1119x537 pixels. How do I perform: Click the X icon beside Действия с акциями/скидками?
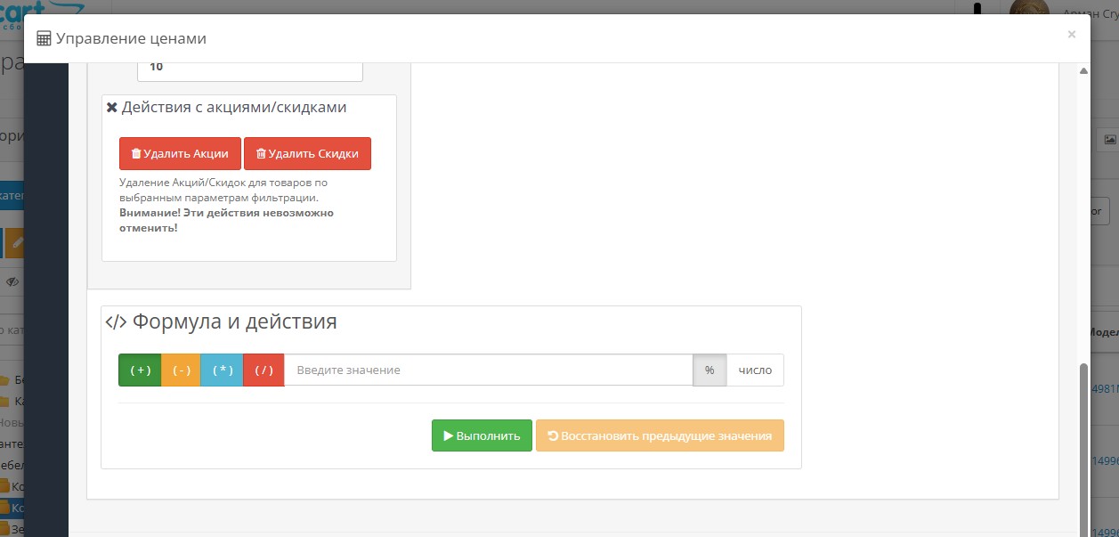pyautogui.click(x=112, y=108)
